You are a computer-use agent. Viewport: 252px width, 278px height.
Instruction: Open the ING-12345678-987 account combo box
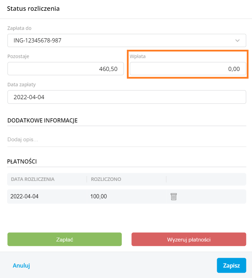tap(127, 40)
